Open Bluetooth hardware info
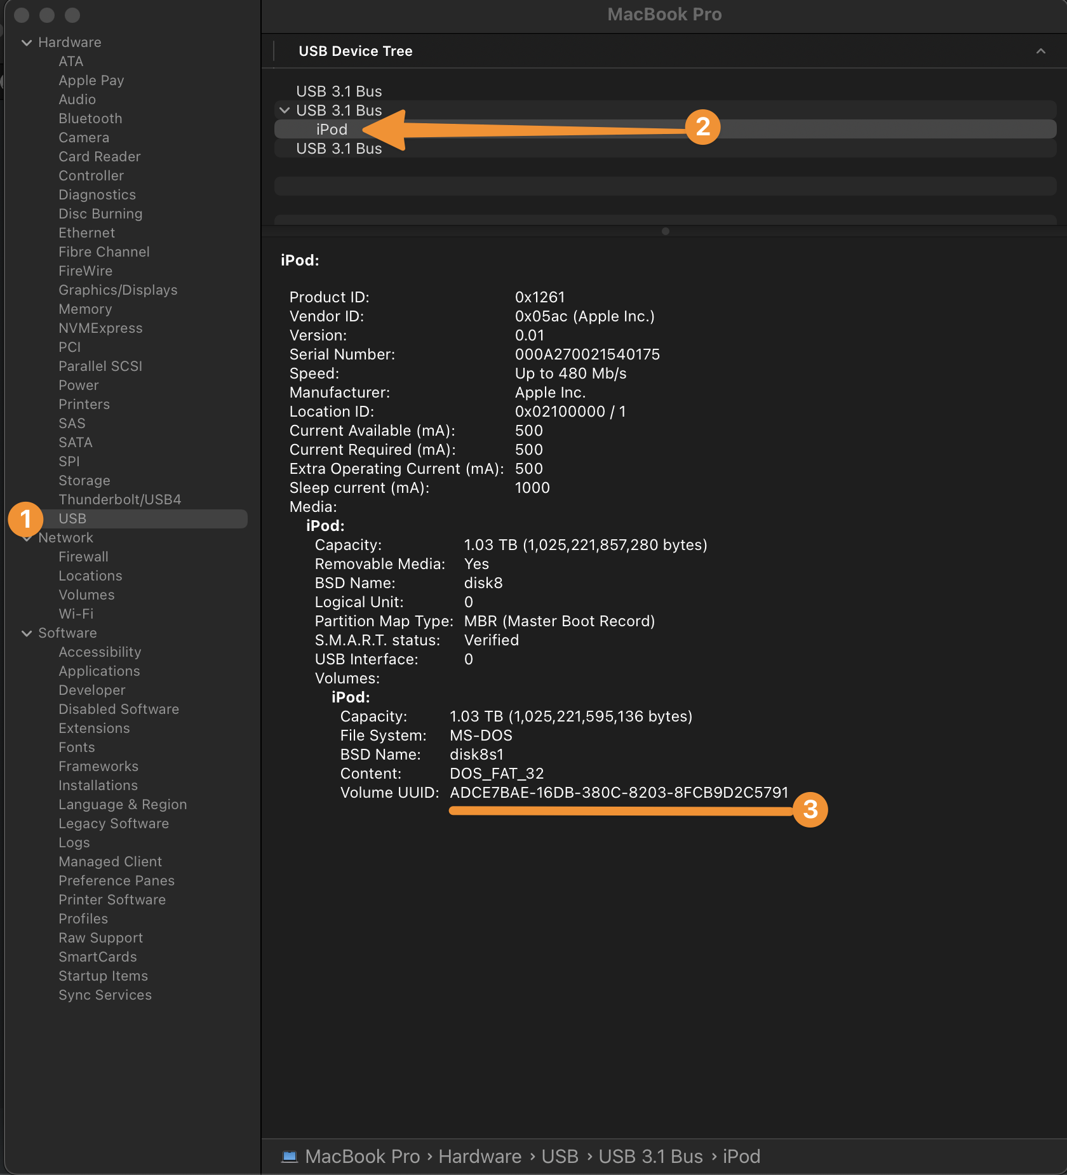The image size is (1067, 1175). click(90, 119)
